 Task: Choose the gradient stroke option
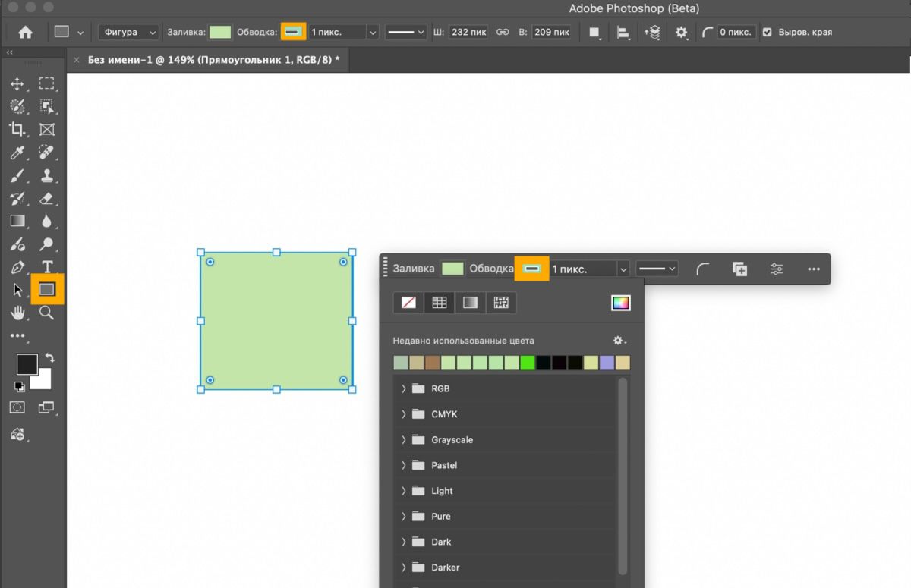(470, 303)
